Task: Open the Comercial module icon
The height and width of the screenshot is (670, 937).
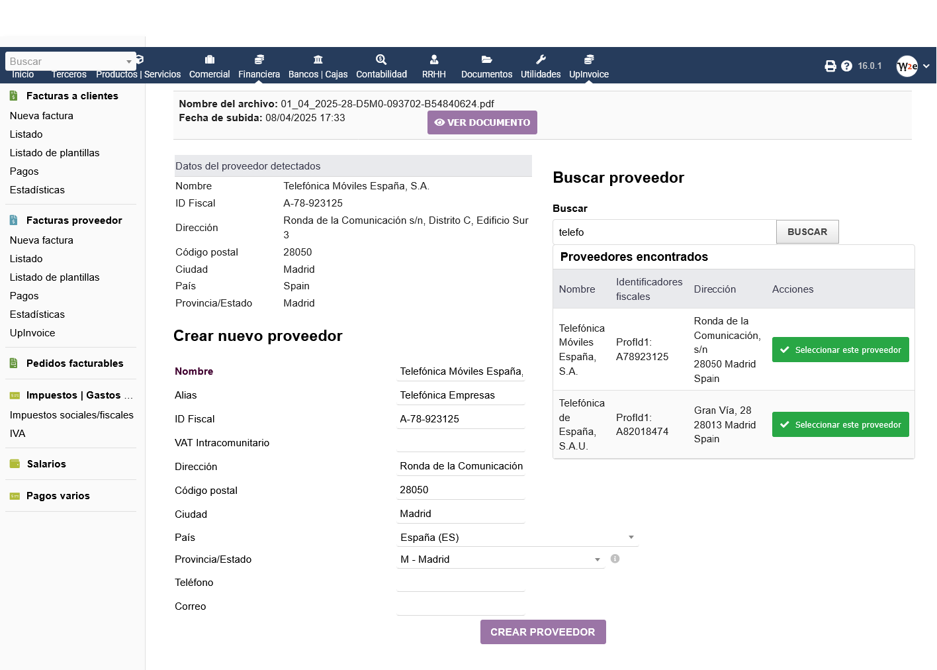Action: [210, 60]
